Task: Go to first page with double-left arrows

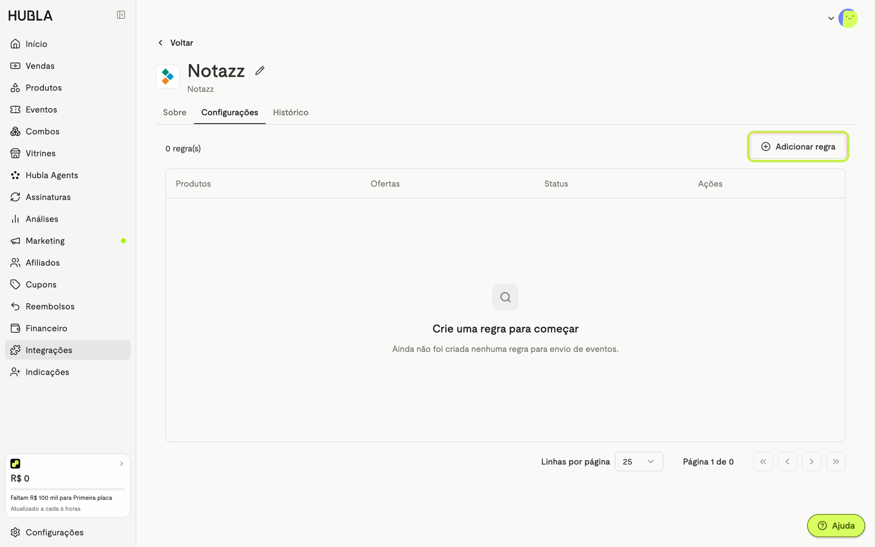Action: tap(763, 462)
